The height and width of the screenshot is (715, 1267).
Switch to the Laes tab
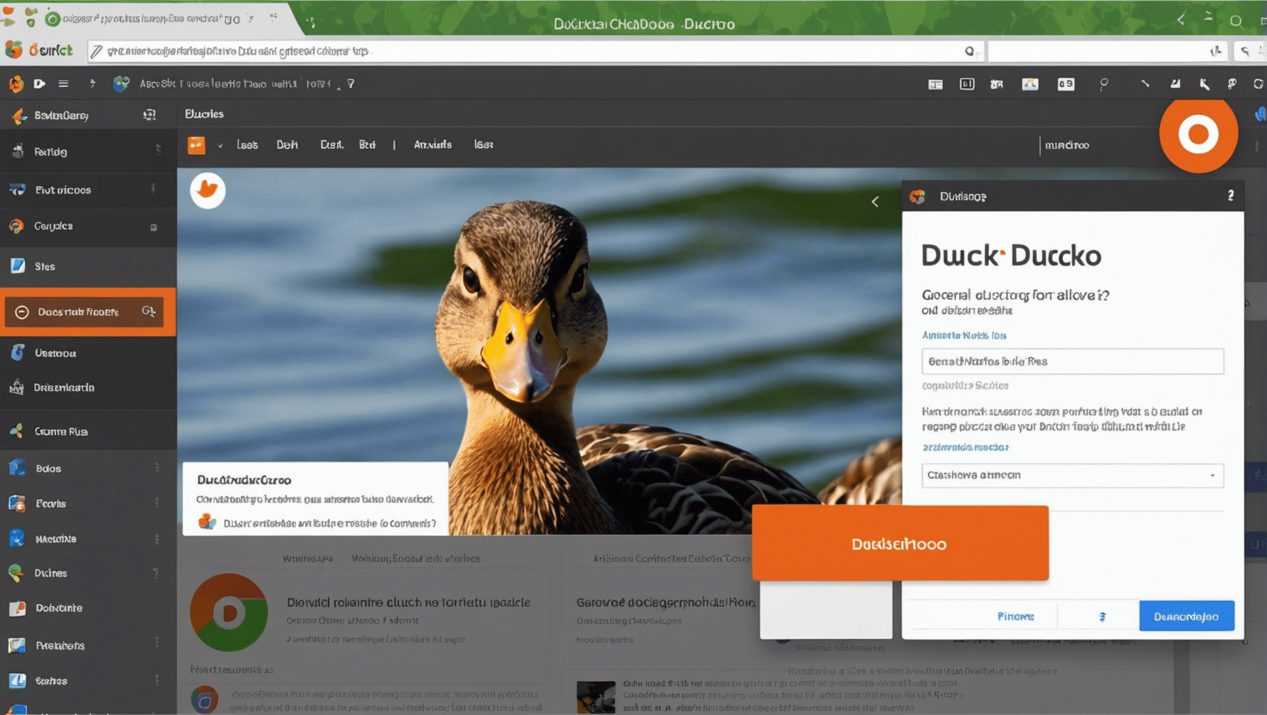[247, 145]
